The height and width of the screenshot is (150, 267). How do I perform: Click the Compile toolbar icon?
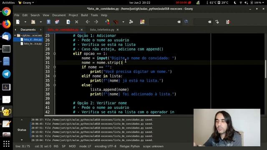click(108, 22)
